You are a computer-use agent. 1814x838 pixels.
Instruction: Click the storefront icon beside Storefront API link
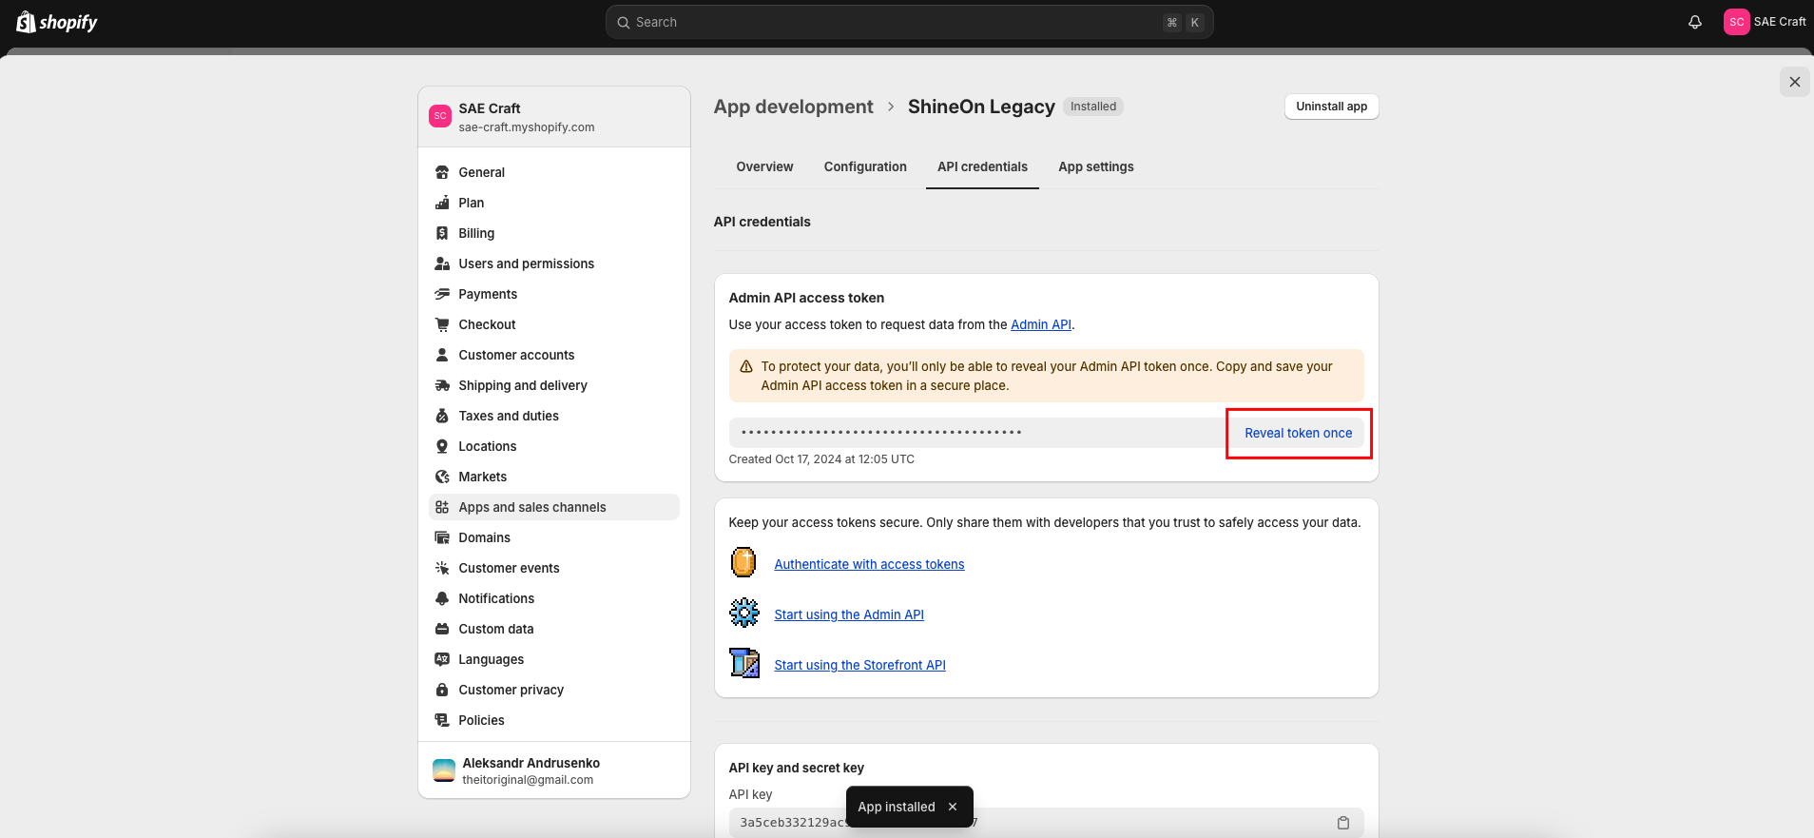(744, 662)
